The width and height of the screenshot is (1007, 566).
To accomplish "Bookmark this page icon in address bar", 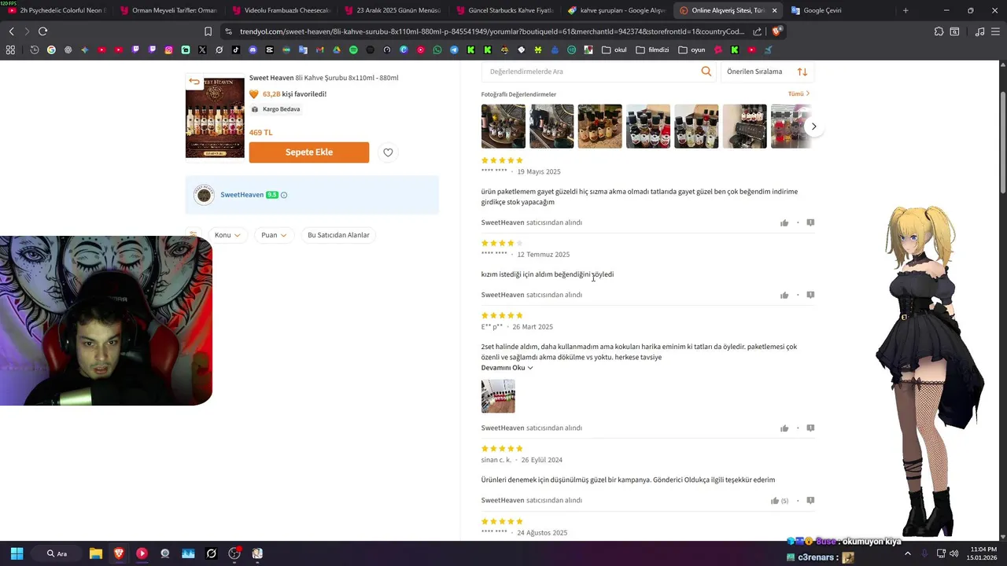I will (208, 31).
